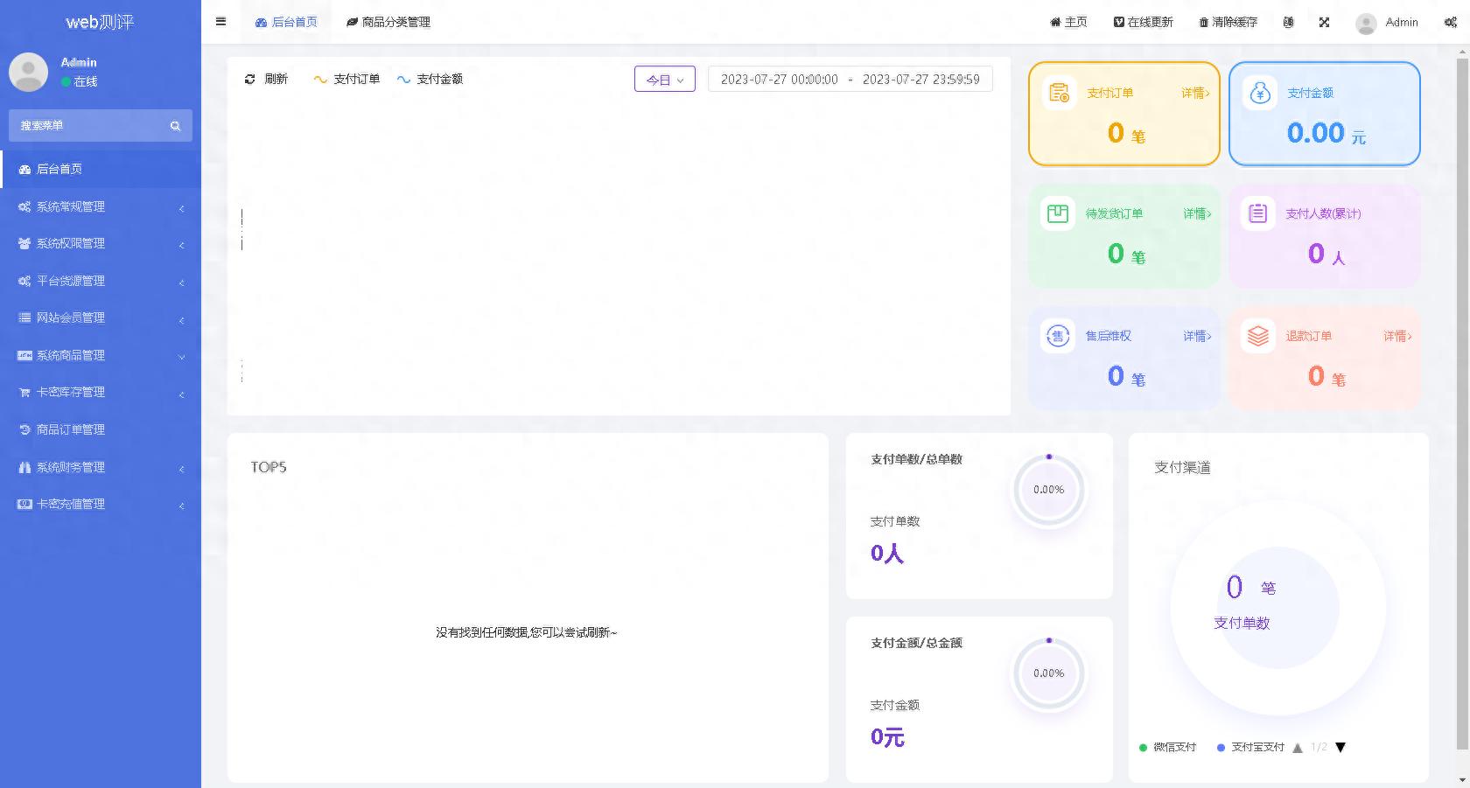This screenshot has height=788, width=1470.
Task: Click the 系统权限管理 users icon
Action: pyautogui.click(x=24, y=243)
